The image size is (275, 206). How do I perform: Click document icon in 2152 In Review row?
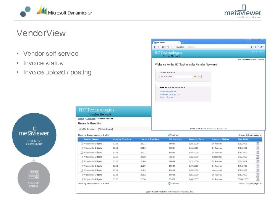point(82,175)
